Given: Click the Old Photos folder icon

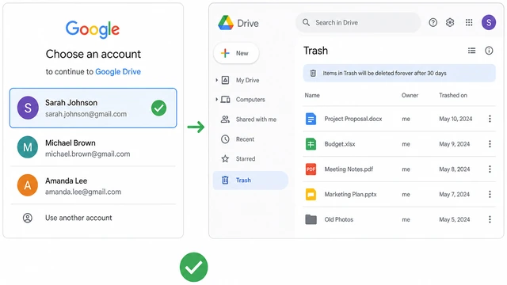Looking at the screenshot, I should 311,219.
